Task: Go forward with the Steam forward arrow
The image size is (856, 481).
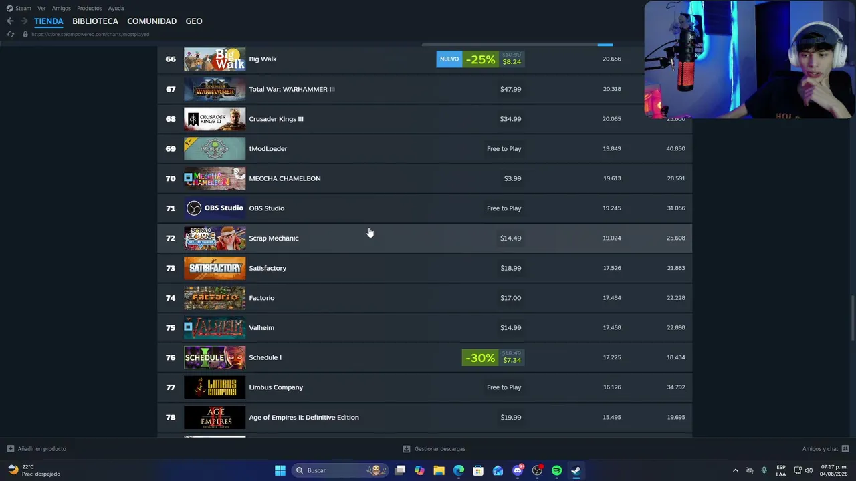Action: tap(23, 21)
